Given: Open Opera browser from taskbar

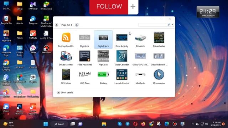Looking at the screenshot, I should coord(135,124).
